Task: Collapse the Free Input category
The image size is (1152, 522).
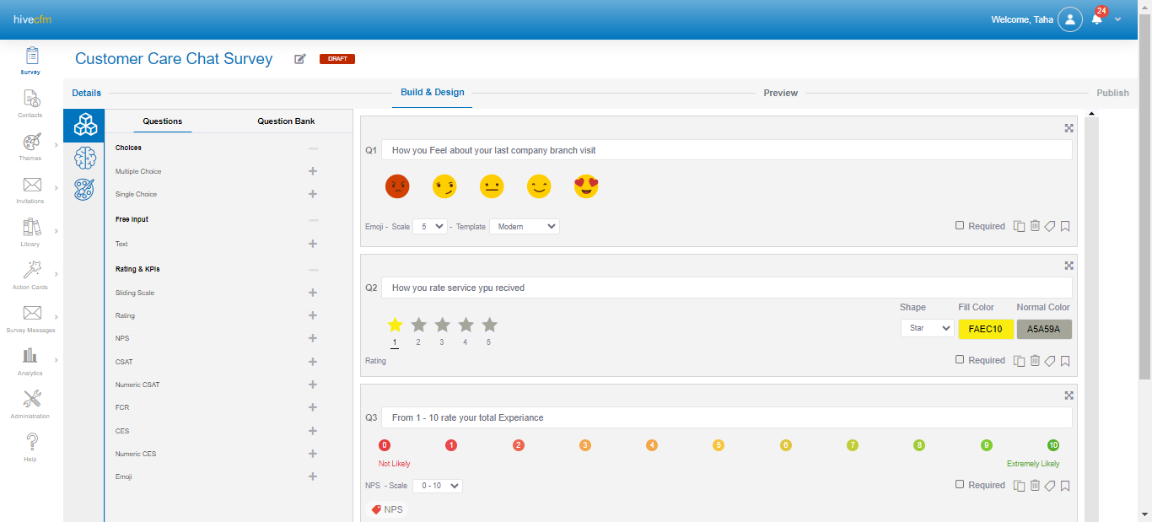Action: pyautogui.click(x=313, y=220)
